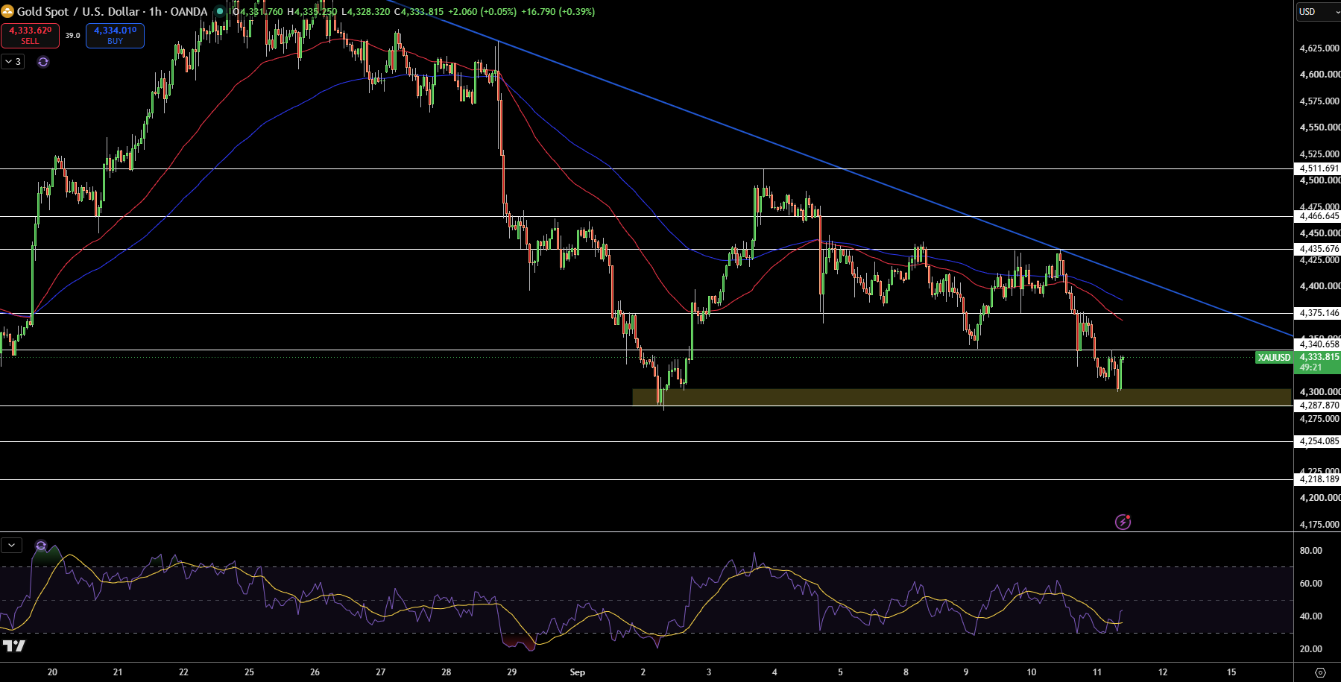The image size is (1341, 682).
Task: Click the 4,511.691 horizontal line price label
Action: pyautogui.click(x=1319, y=168)
